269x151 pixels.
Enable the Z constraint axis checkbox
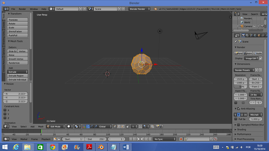(x=5, y=118)
